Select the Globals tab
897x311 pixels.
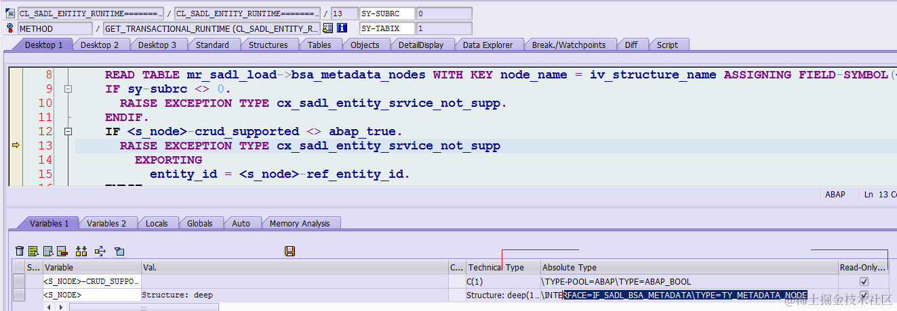pos(200,223)
